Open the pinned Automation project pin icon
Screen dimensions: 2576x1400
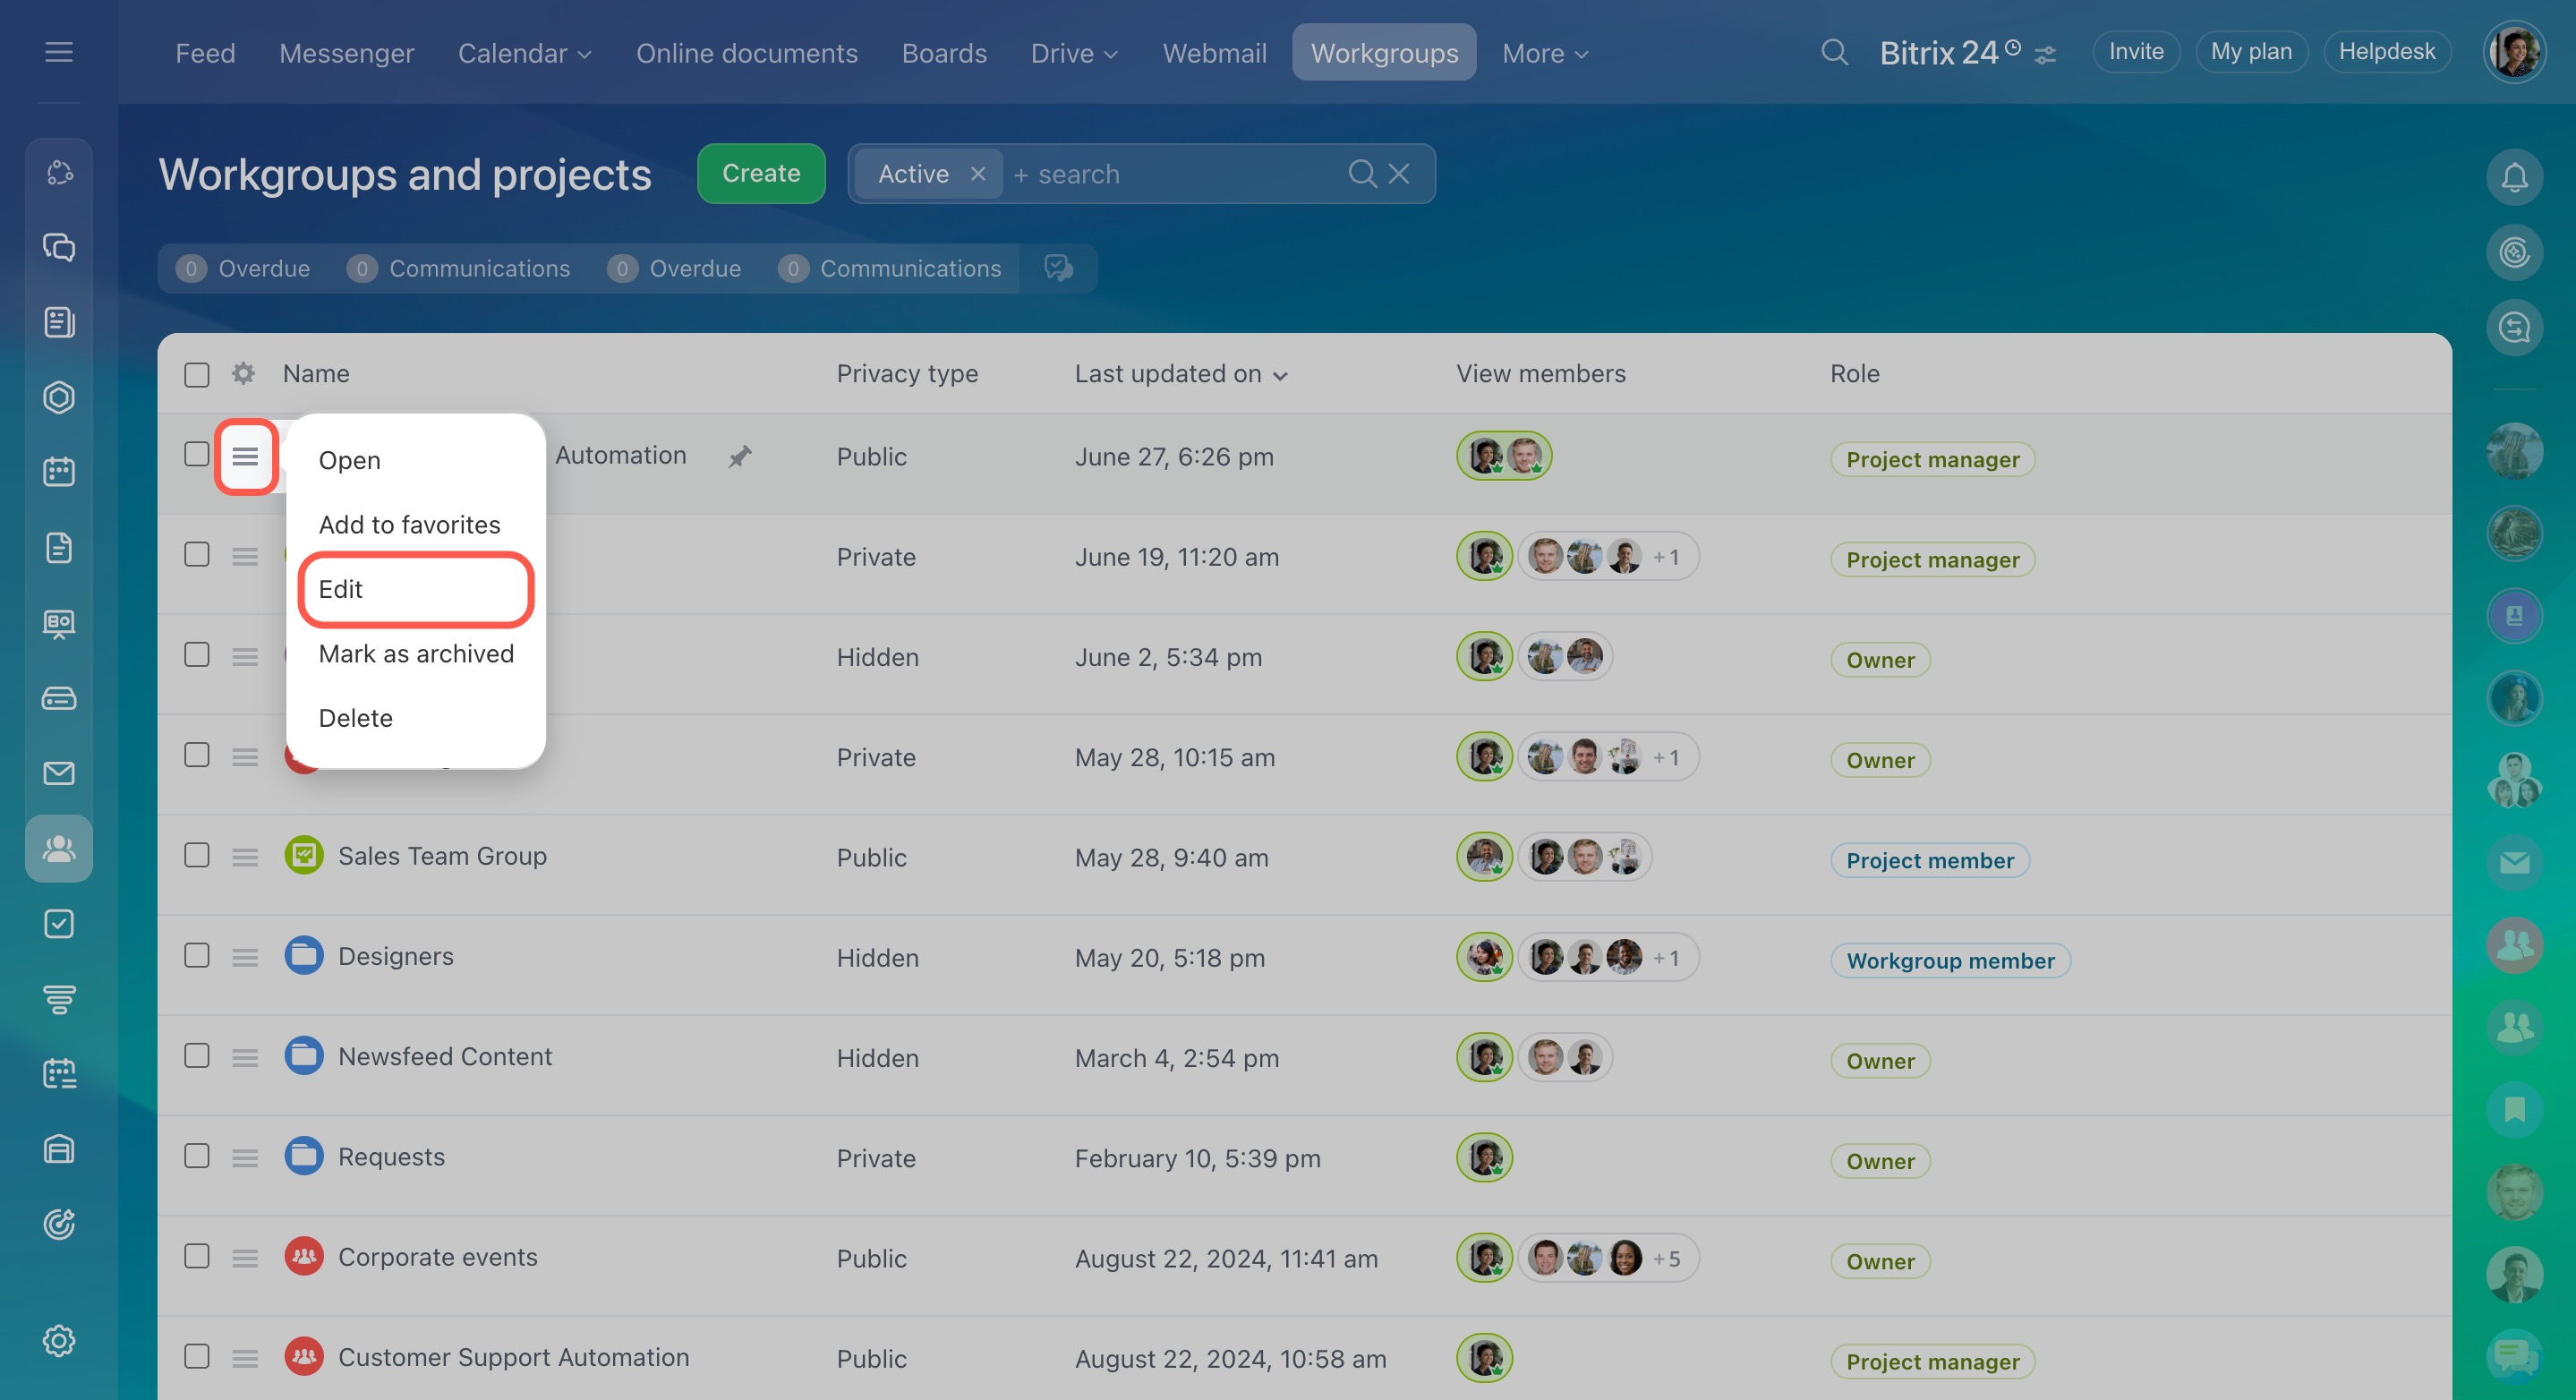pos(739,457)
